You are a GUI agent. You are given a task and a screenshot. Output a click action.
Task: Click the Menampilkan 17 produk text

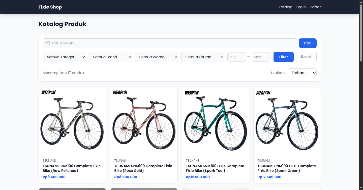point(64,73)
